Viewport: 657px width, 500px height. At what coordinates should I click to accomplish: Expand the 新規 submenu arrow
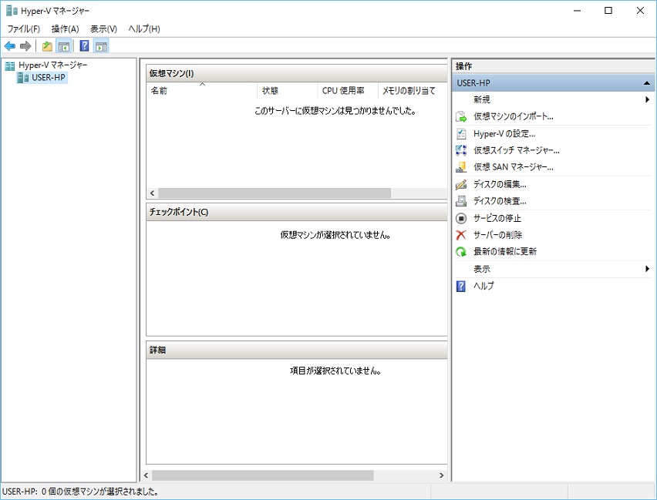648,99
